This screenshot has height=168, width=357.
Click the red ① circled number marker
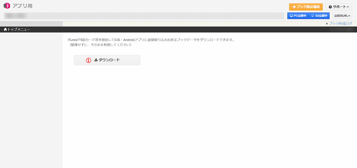point(89,60)
